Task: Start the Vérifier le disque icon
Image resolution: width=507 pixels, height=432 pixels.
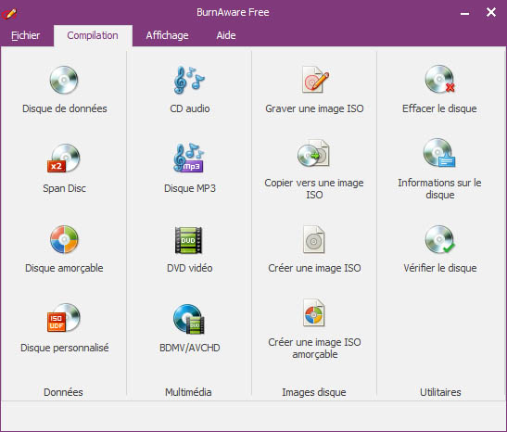Action: click(x=439, y=239)
